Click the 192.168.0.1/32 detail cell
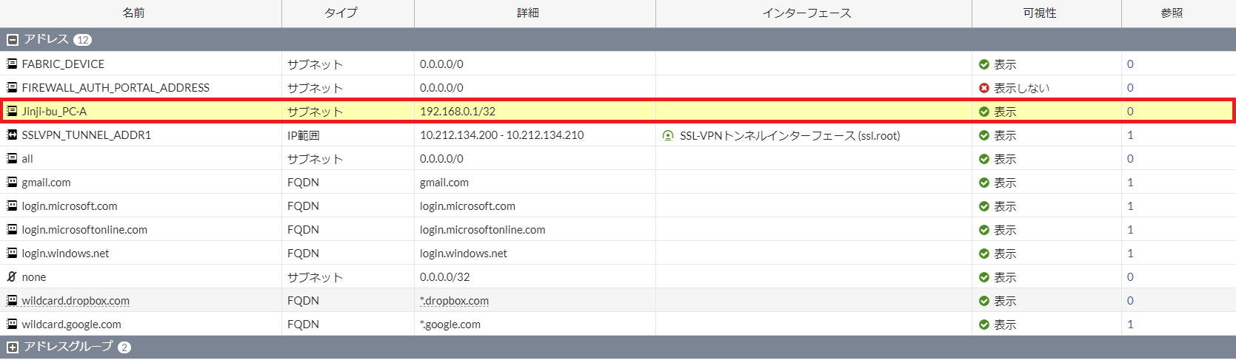This screenshot has height=360, width=1236. (x=458, y=112)
